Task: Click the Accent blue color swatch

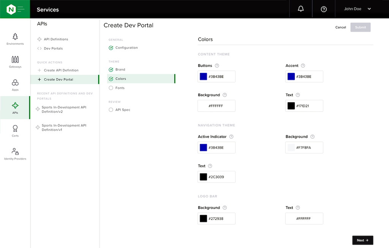Action: pyautogui.click(x=291, y=76)
